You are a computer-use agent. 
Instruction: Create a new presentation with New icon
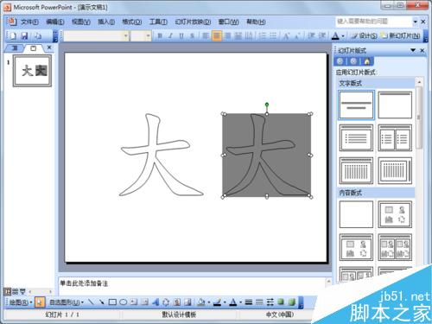(x=13, y=35)
